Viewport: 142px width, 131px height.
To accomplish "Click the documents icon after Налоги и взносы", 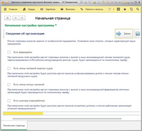I will point(110,9).
